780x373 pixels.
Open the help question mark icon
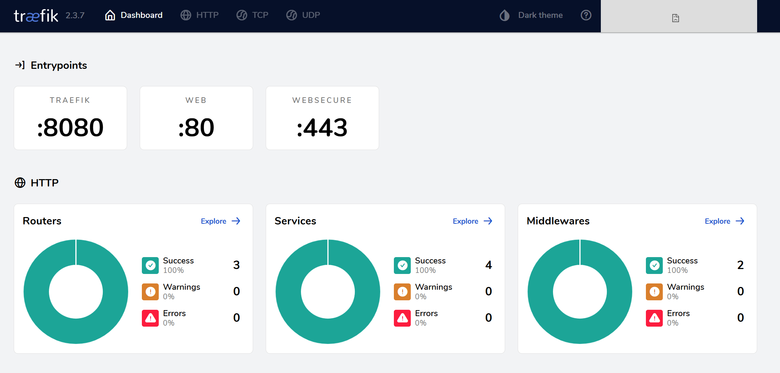[x=586, y=15]
